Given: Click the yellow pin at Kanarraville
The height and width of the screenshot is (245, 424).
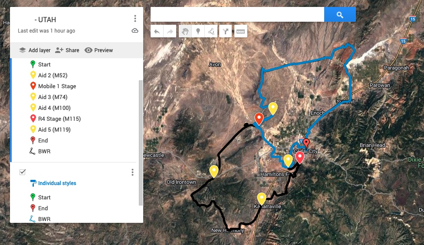Looking at the screenshot, I should (262, 199).
